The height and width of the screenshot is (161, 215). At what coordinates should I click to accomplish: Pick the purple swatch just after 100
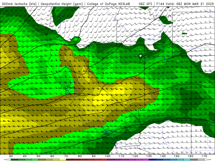point(111,160)
